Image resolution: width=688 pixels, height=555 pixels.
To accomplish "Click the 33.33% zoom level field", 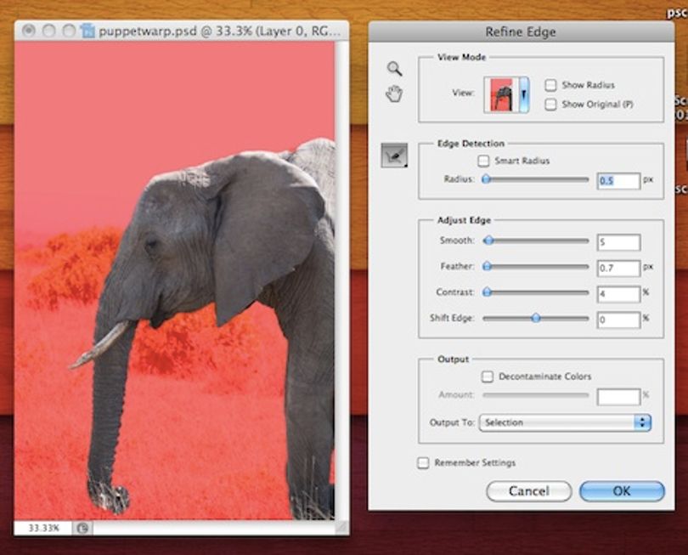I will [x=43, y=528].
